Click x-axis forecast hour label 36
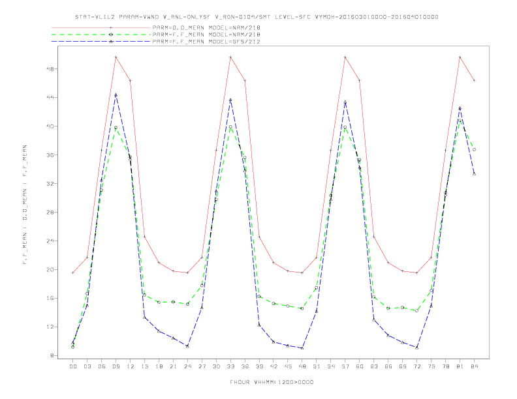The width and height of the screenshot is (517, 399). coord(245,366)
